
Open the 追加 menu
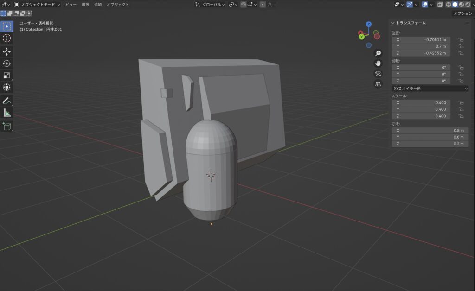click(x=98, y=5)
